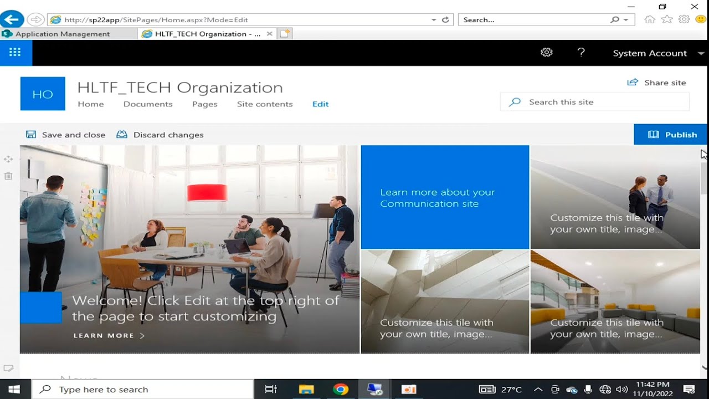Show hidden system tray icons
Viewport: 709px width, 399px height.
pyautogui.click(x=538, y=390)
